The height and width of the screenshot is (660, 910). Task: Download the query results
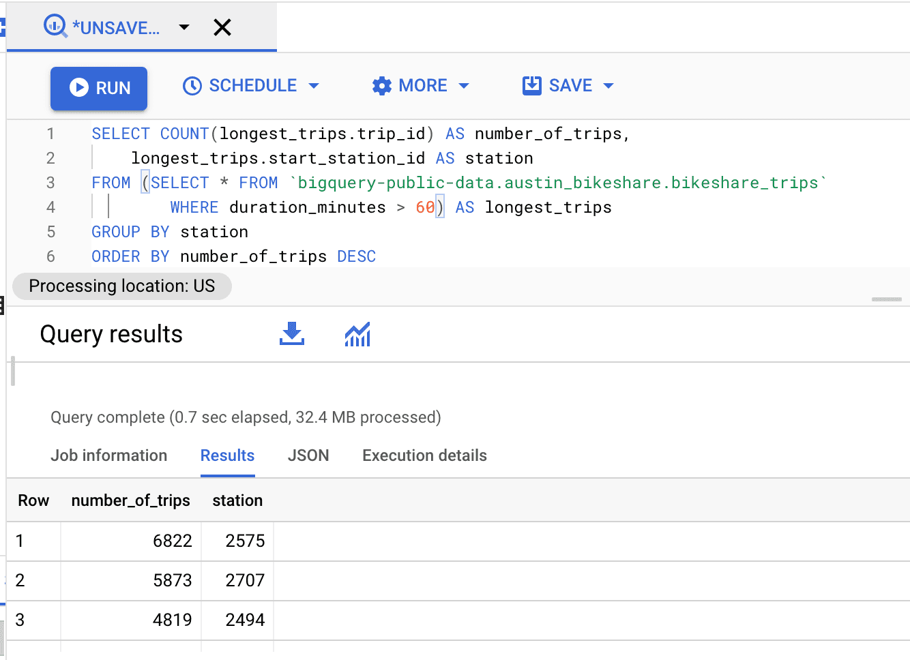pos(292,334)
